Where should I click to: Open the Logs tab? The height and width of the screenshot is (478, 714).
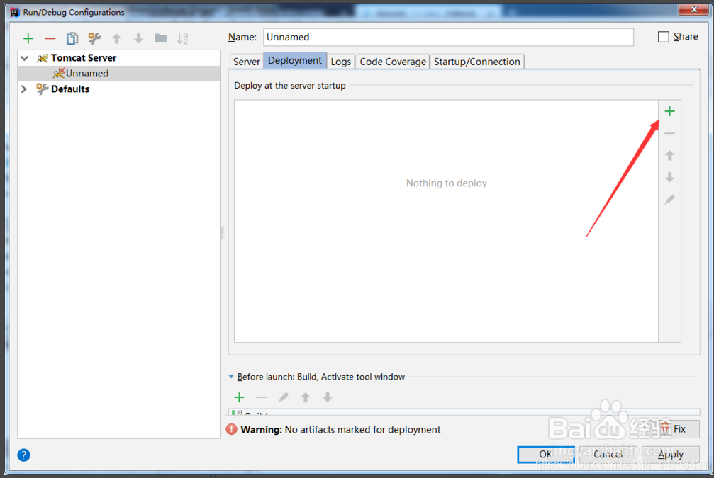pos(340,62)
